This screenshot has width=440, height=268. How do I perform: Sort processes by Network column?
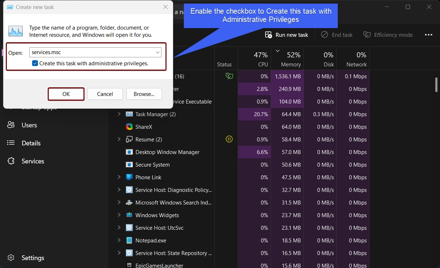coord(353,58)
